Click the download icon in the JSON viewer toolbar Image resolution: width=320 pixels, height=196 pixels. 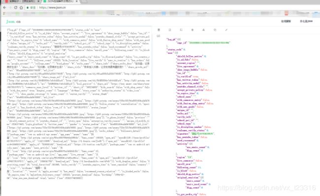tap(203, 30)
